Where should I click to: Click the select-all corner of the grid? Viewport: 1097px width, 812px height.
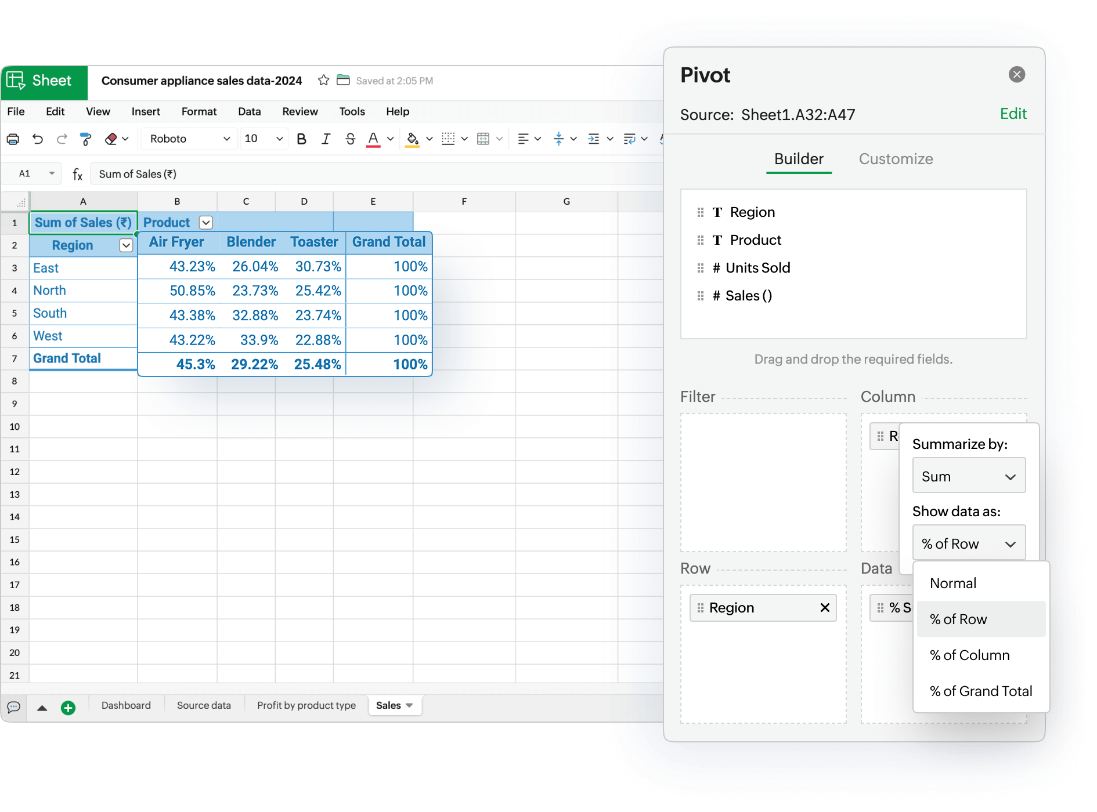point(16,201)
